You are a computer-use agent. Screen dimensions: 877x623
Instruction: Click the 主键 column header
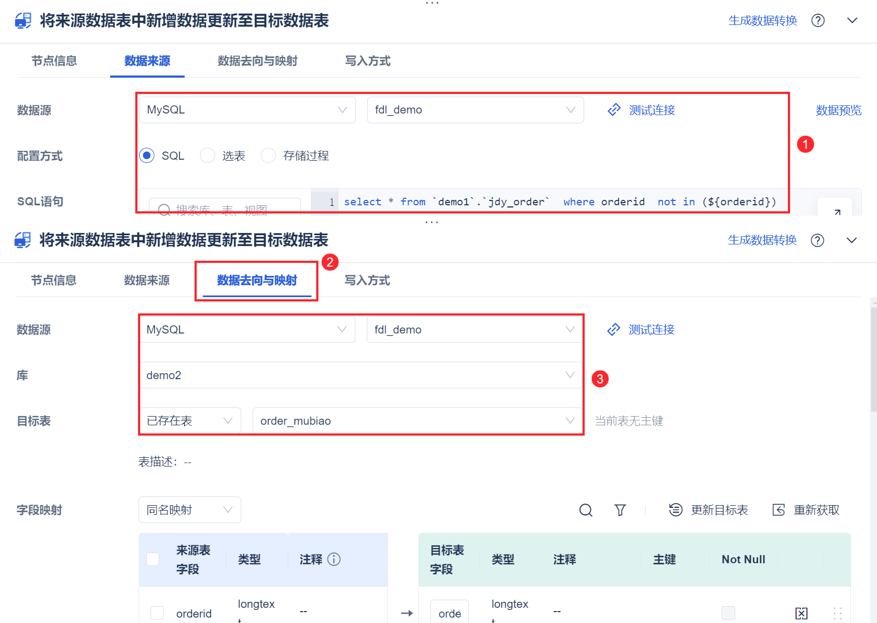tap(665, 559)
